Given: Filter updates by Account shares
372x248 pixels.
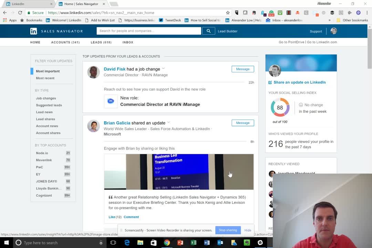Looking at the screenshot, I should [x=48, y=133].
